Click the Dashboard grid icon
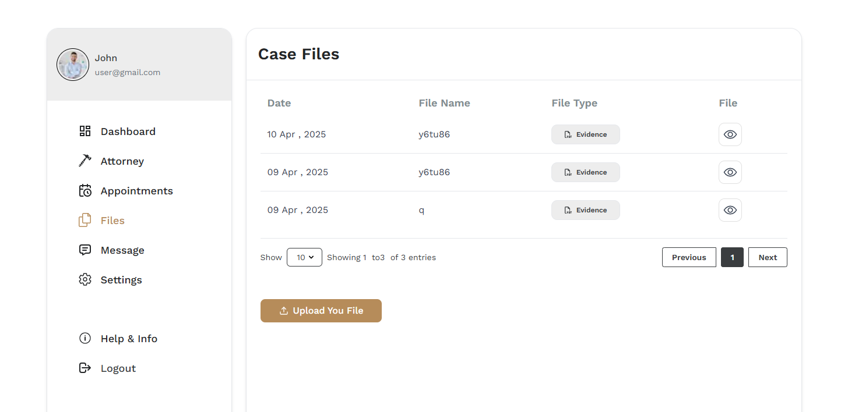 pos(85,131)
